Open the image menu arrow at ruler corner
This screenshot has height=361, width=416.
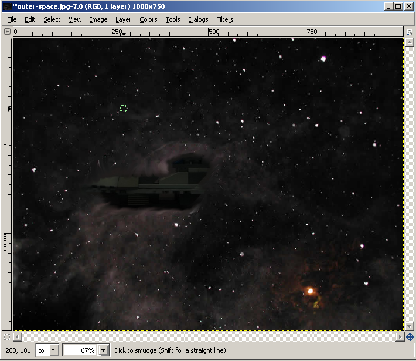coord(7,32)
